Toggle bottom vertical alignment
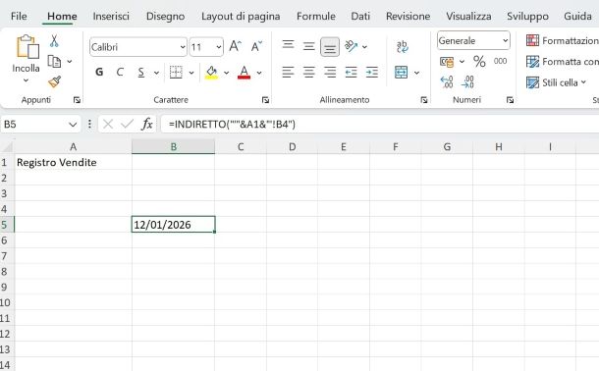The width and height of the screenshot is (599, 371). [330, 47]
